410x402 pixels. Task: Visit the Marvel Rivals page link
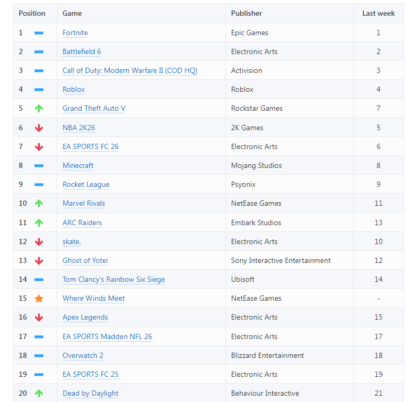coord(84,203)
